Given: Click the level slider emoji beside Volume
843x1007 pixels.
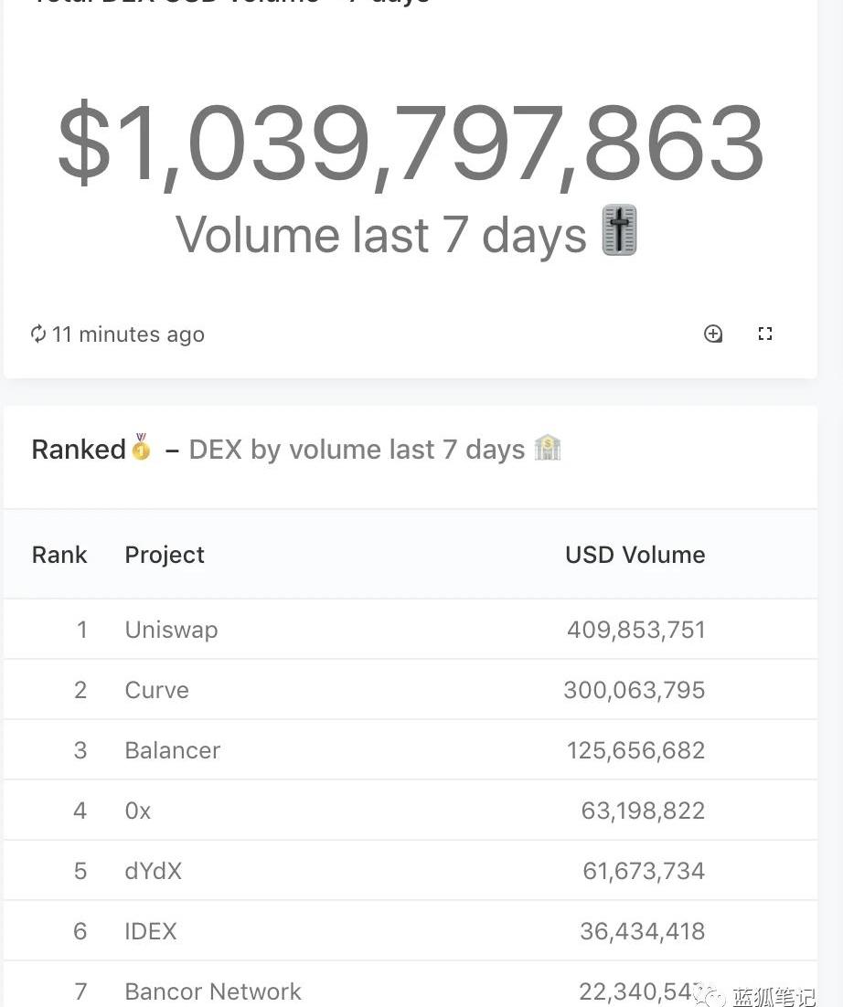Looking at the screenshot, I should point(619,230).
